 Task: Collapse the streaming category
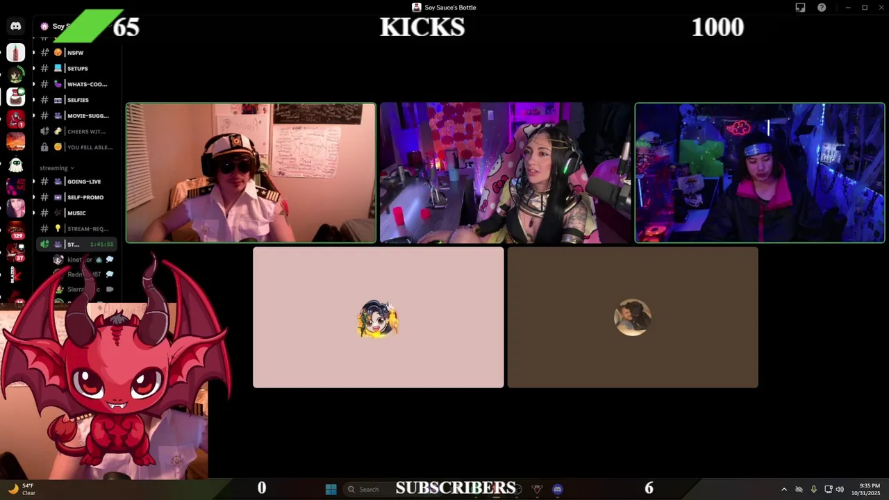coord(56,168)
